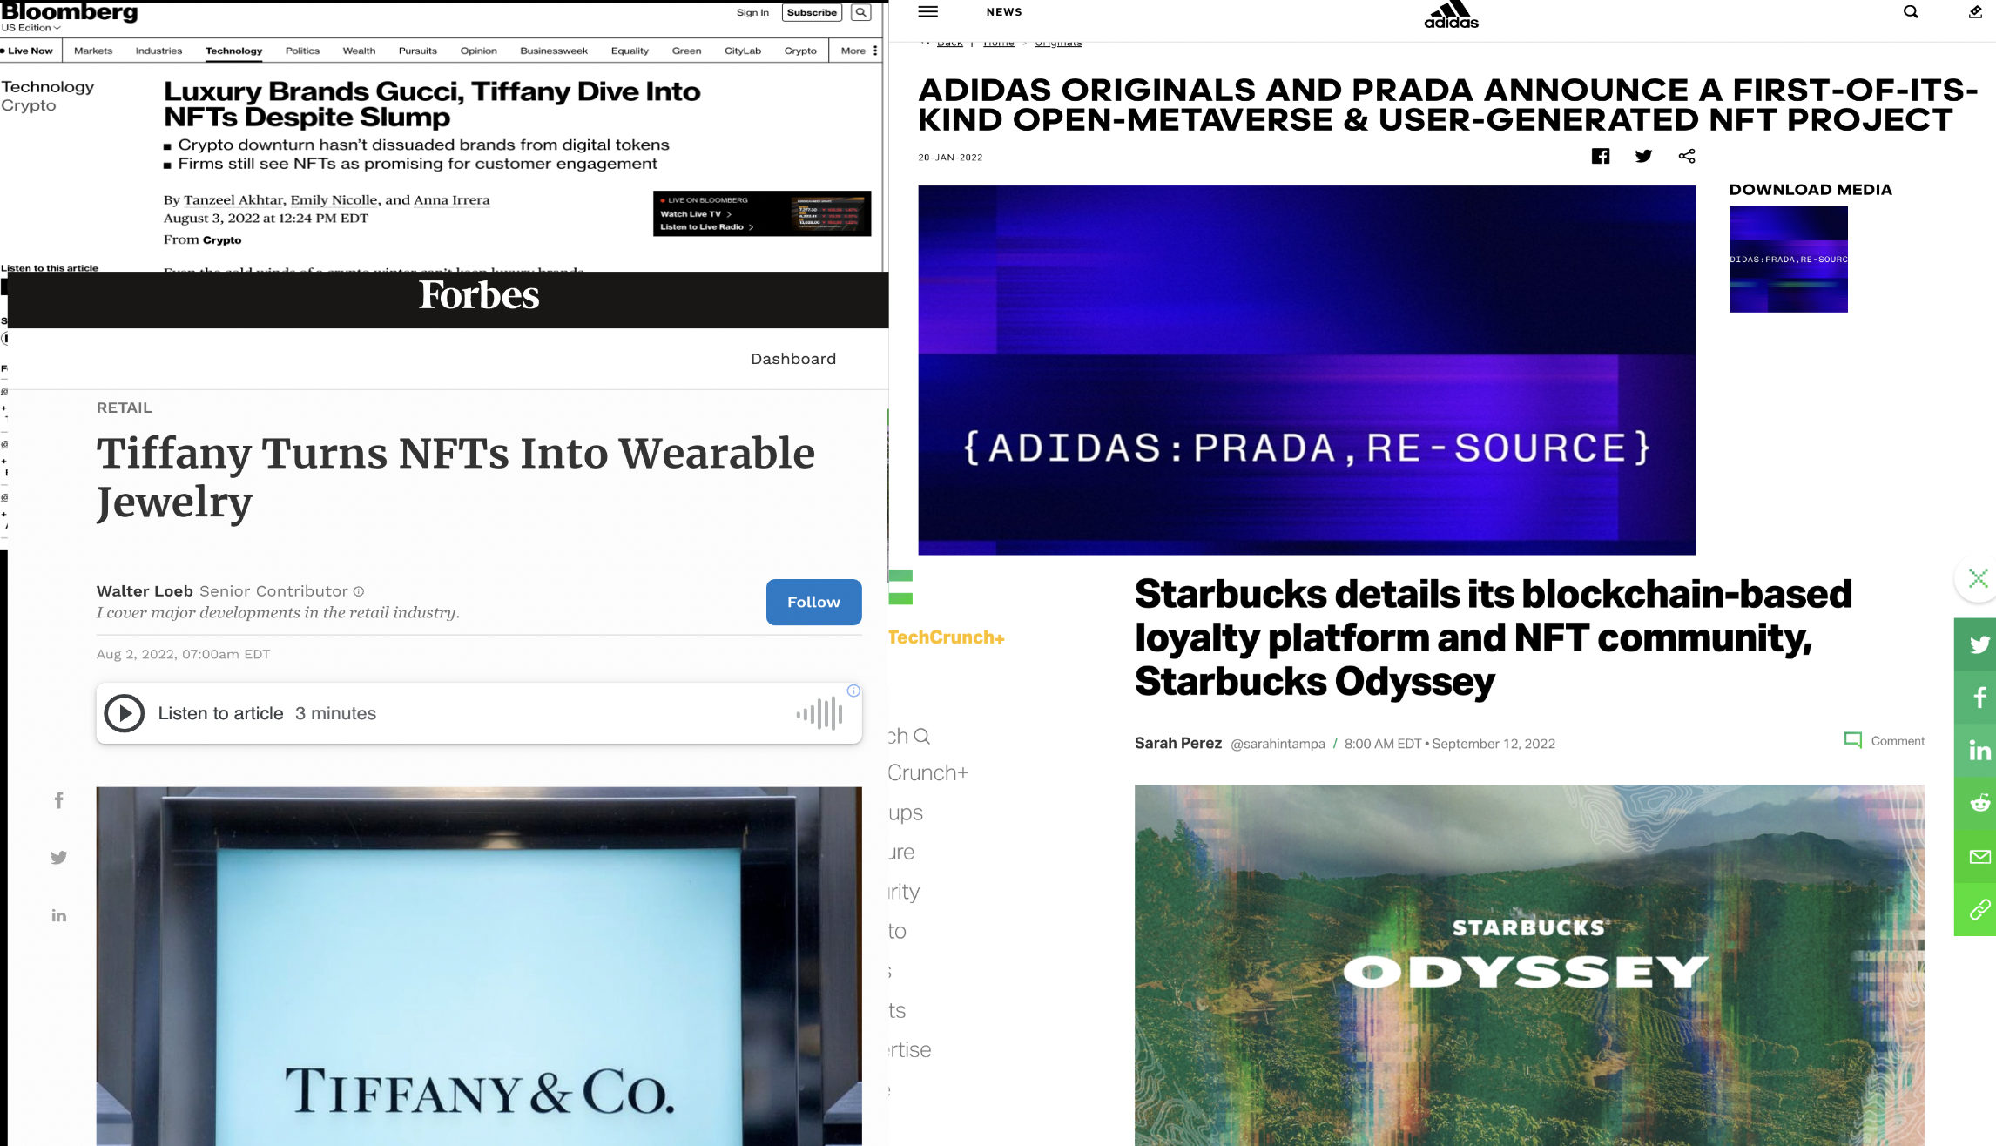1996x1146 pixels.
Task: Click author link Tanzeel Akhtar
Action: pyautogui.click(x=233, y=200)
